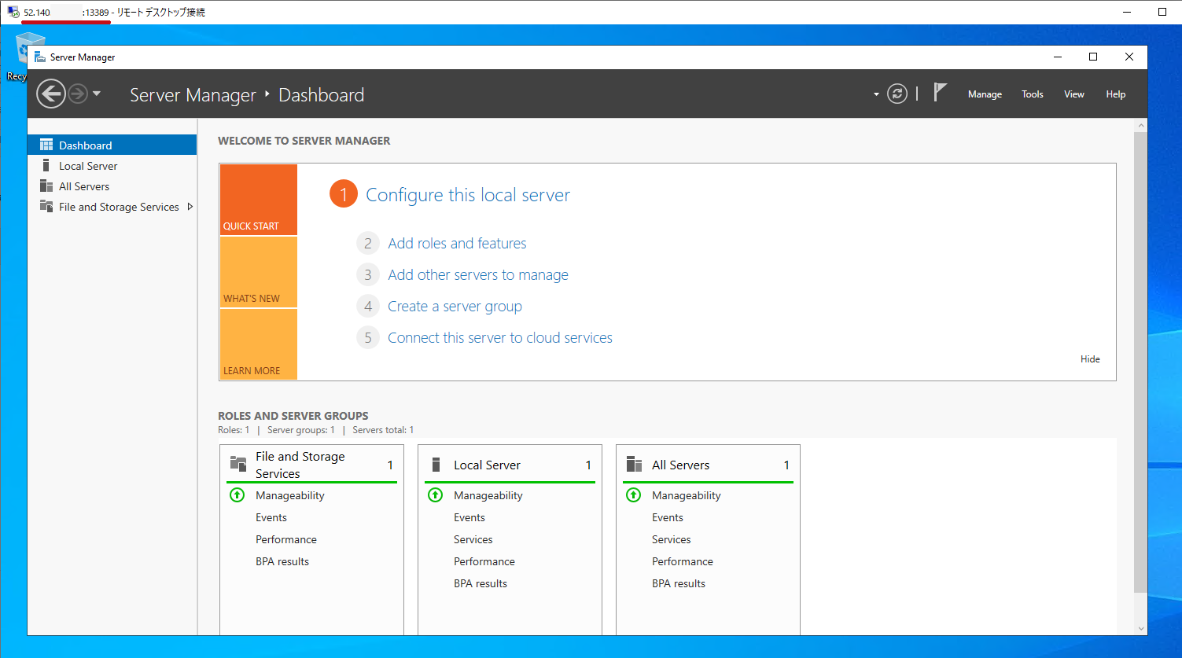Select the LEARN MORE tile
Viewport: 1182px width, 658px height.
pos(259,344)
